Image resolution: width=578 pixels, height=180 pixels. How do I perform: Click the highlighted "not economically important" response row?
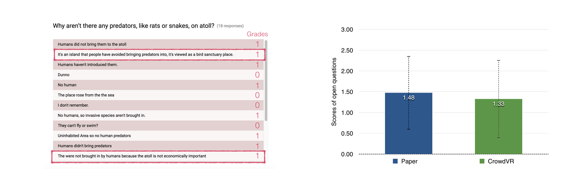[132, 156]
